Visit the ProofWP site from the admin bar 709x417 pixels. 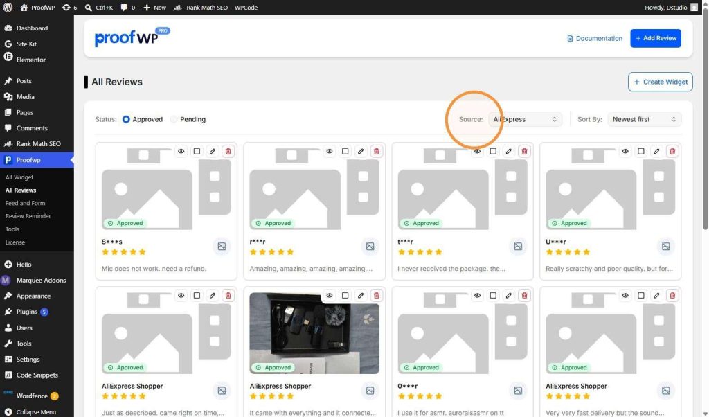coord(37,7)
